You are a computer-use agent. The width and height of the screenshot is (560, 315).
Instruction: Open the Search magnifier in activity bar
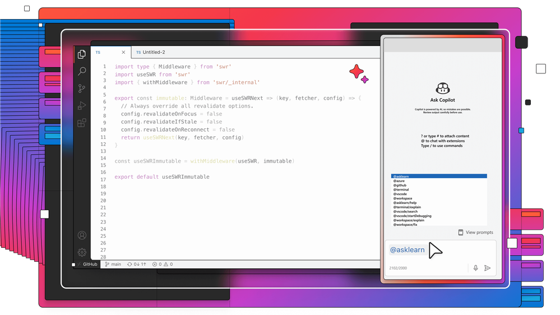(x=82, y=71)
